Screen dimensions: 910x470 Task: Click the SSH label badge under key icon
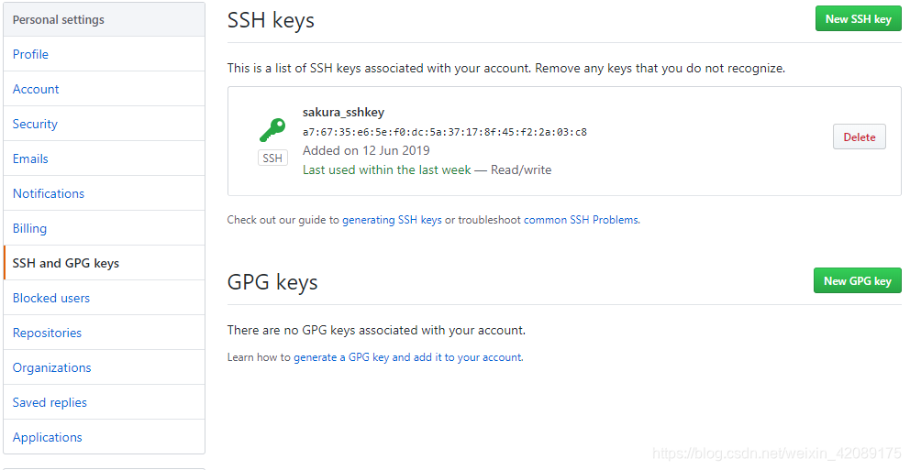click(x=272, y=158)
